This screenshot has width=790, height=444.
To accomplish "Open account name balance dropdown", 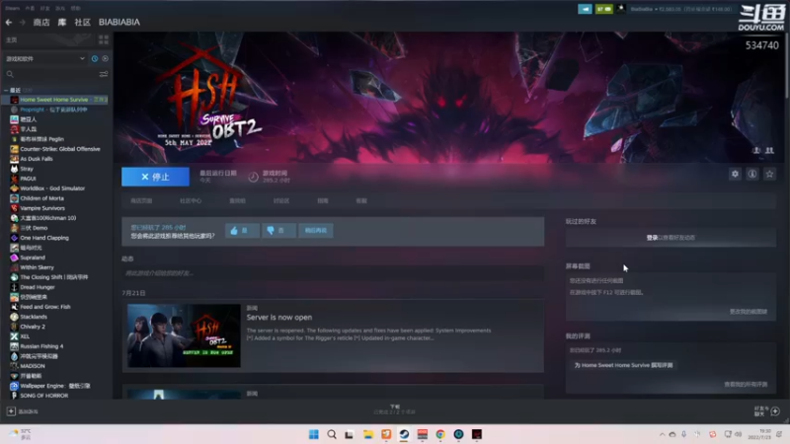I will (680, 9).
